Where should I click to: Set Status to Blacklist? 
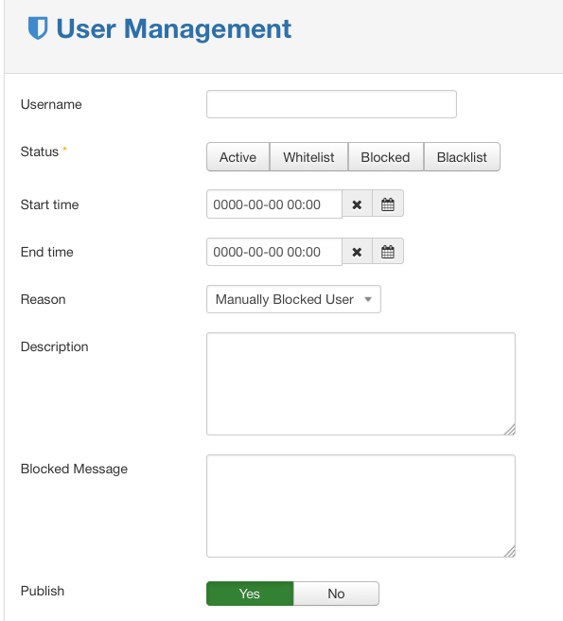pyautogui.click(x=462, y=157)
